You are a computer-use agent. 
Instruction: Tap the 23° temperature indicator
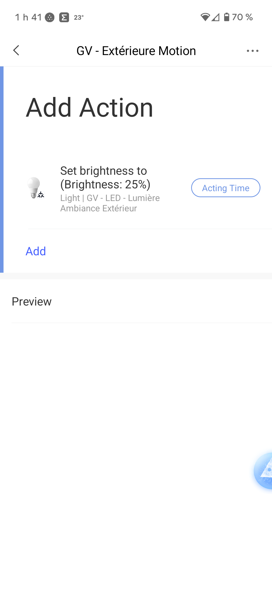tap(79, 17)
